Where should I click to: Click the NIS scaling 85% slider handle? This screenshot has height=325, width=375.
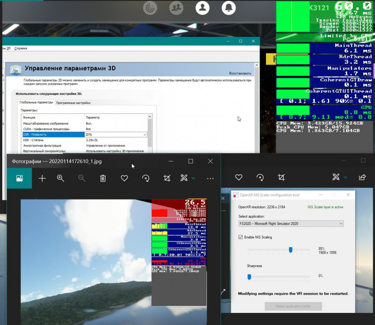tap(290, 250)
